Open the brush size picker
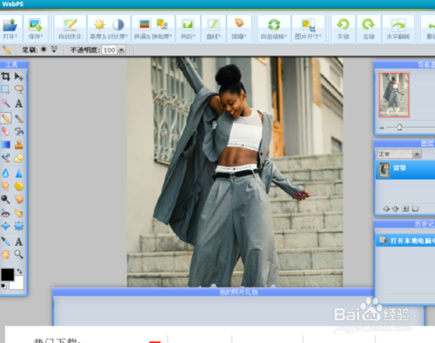The height and width of the screenshot is (343, 435). click(x=54, y=49)
